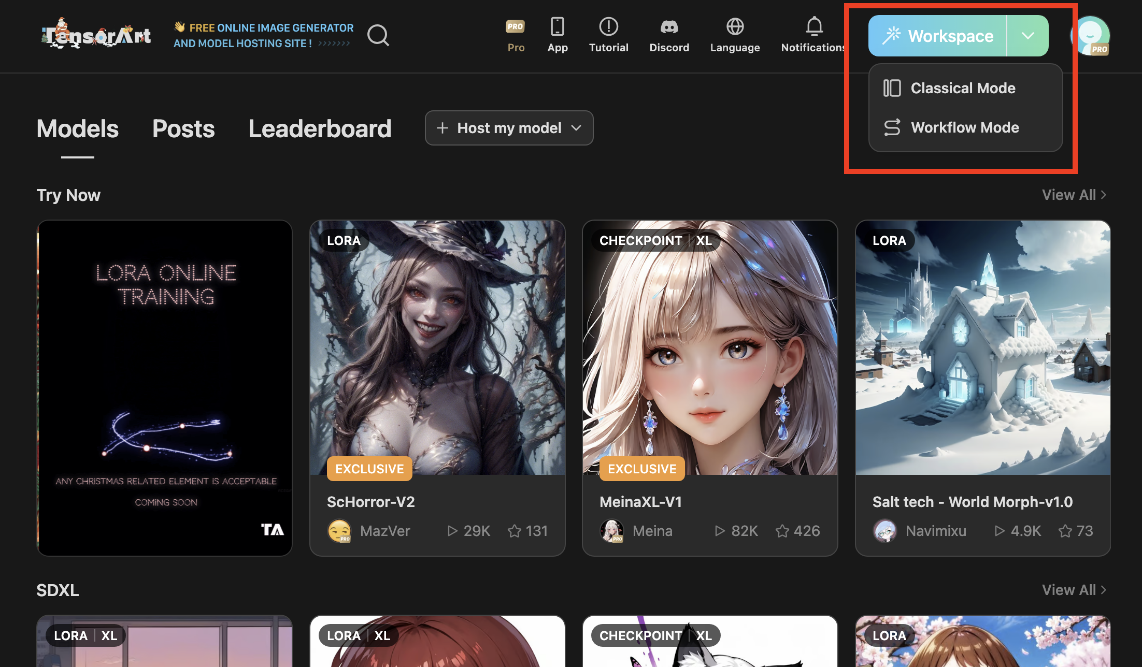This screenshot has height=667, width=1142.
Task: Click the 29K runs play icon
Action: coord(452,531)
